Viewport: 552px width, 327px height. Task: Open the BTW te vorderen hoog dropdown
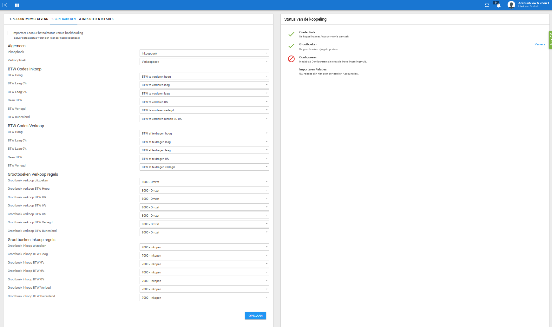coord(204,76)
